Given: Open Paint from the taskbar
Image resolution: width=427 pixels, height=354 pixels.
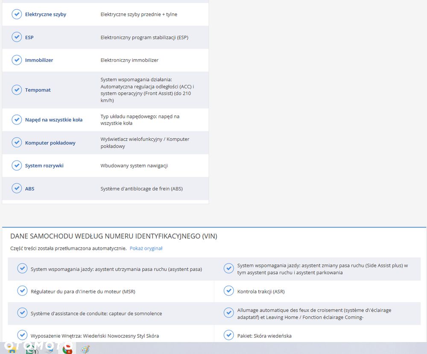Looking at the screenshot, I should [x=85, y=349].
